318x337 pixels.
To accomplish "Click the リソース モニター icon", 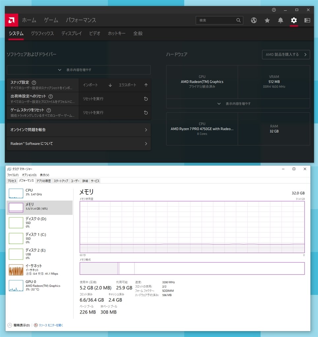I will [x=36, y=325].
